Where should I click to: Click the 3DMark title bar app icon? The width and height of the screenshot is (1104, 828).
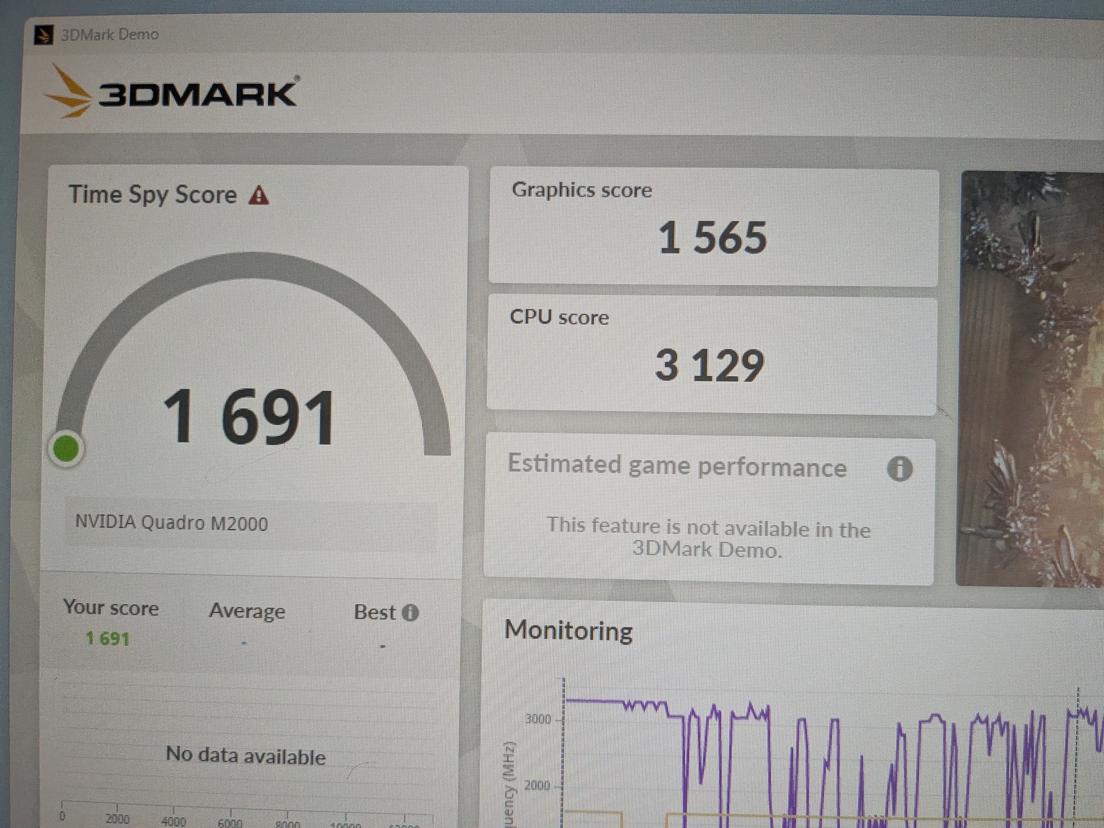click(x=44, y=35)
